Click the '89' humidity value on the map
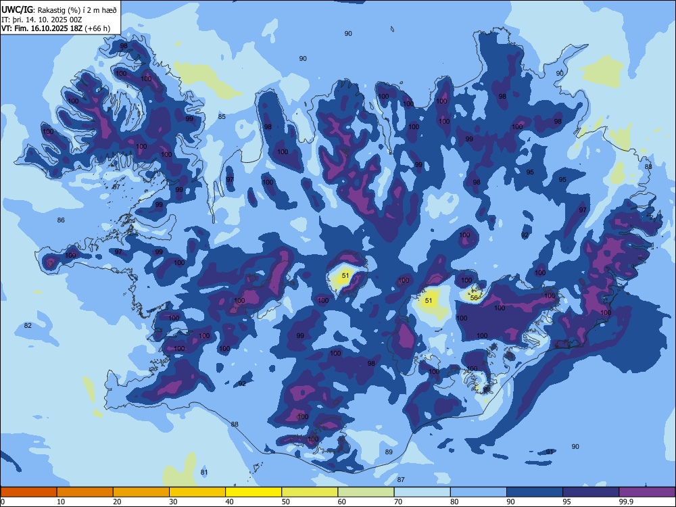Image resolution: width=676 pixels, height=507 pixels. 389,452
